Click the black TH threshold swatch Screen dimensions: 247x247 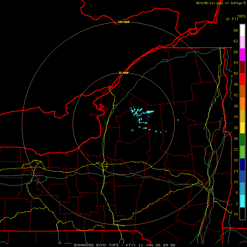click(242, 214)
